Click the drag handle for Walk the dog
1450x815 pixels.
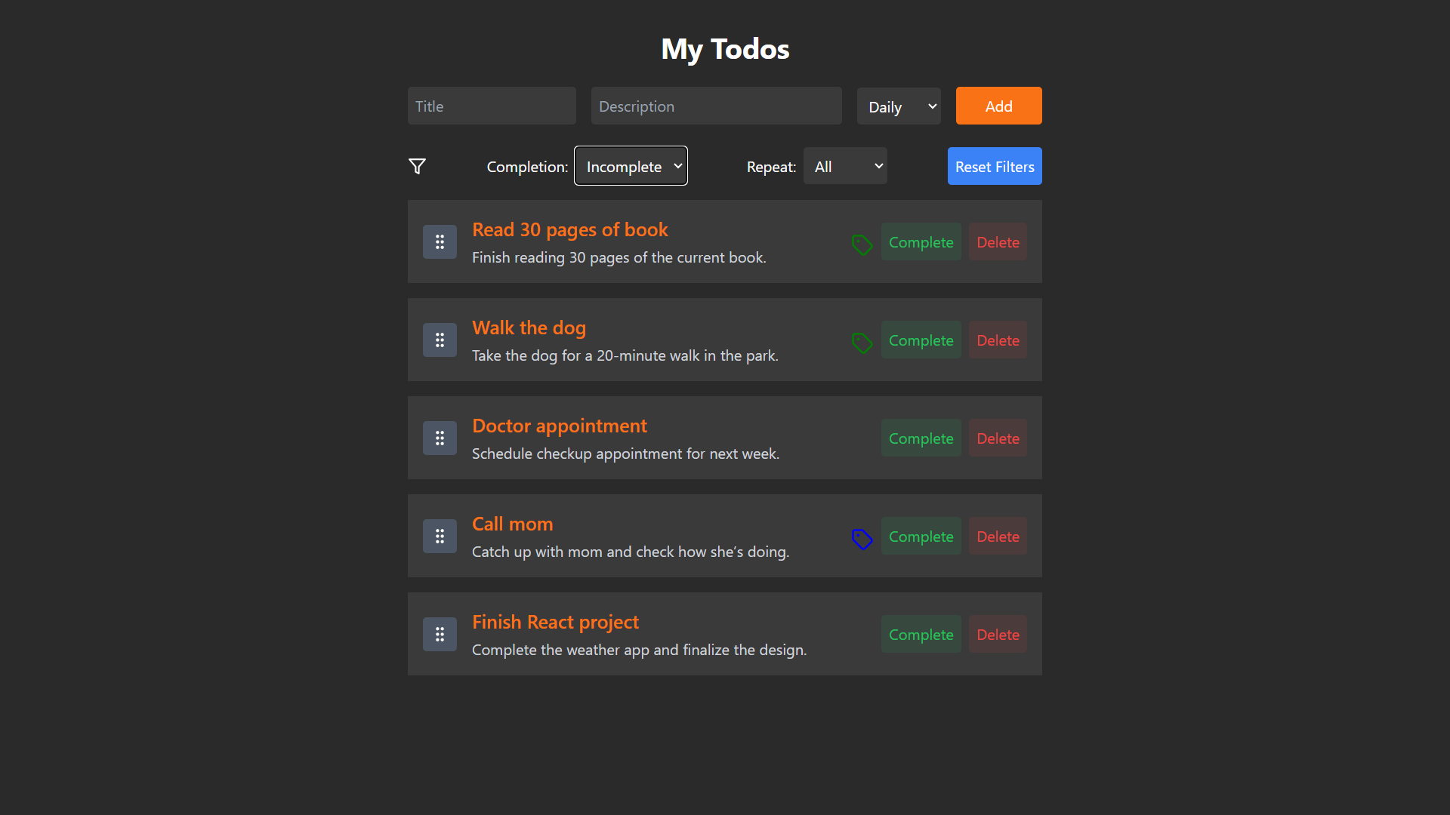(x=440, y=340)
